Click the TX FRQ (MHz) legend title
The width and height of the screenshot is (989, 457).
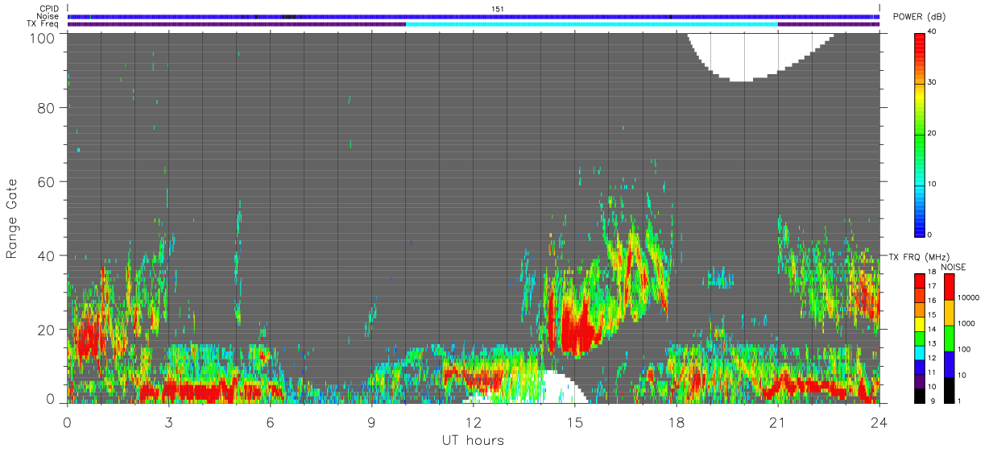tap(918, 256)
